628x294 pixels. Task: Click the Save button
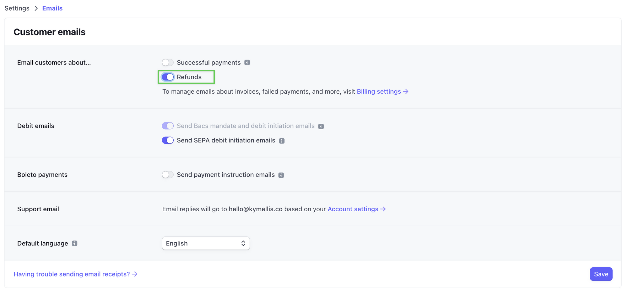[601, 274]
